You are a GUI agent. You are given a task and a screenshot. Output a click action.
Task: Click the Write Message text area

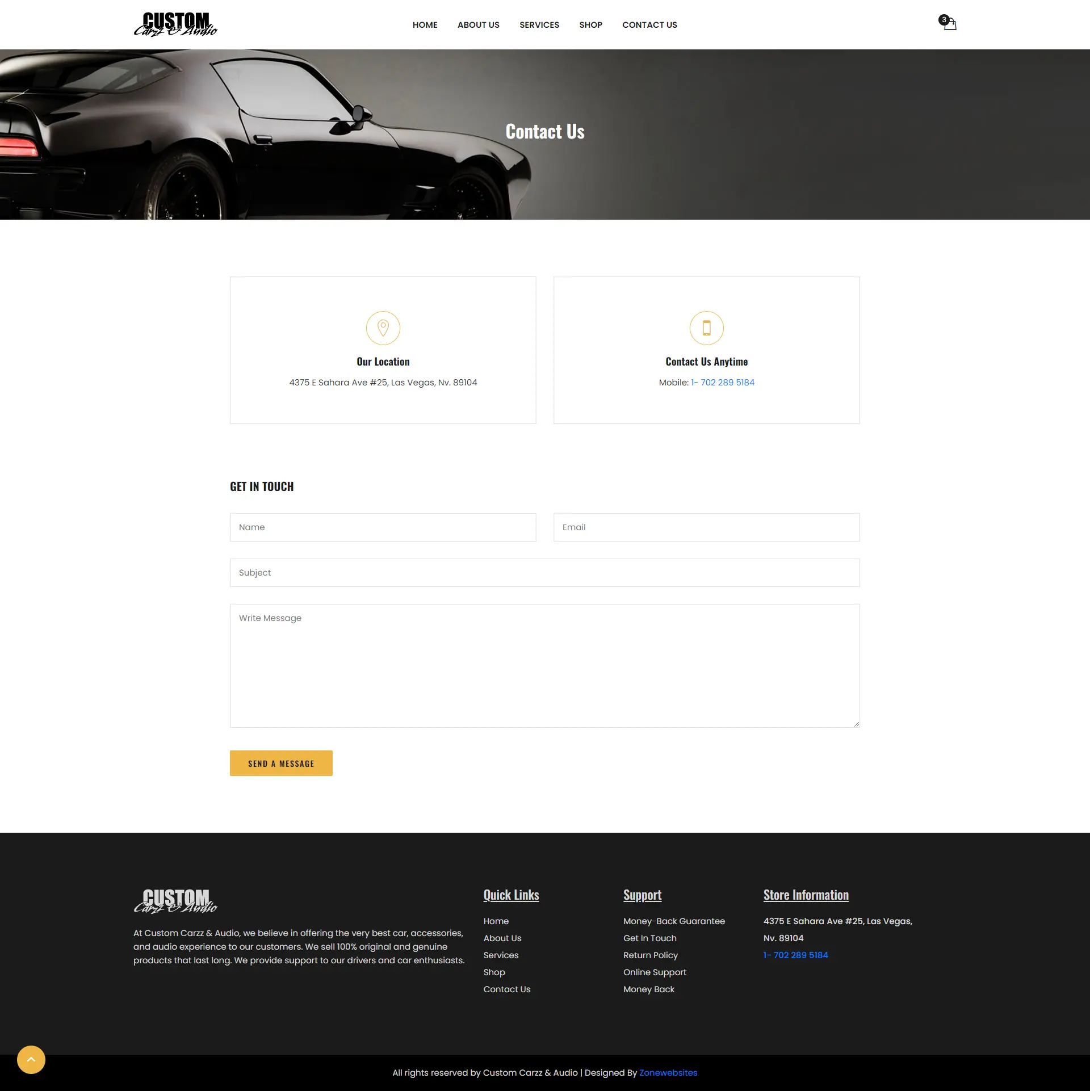click(x=544, y=665)
